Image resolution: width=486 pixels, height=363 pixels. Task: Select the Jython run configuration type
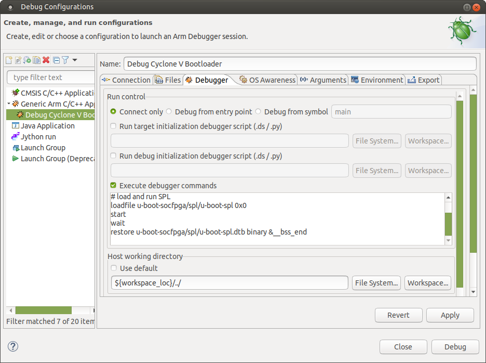click(38, 137)
